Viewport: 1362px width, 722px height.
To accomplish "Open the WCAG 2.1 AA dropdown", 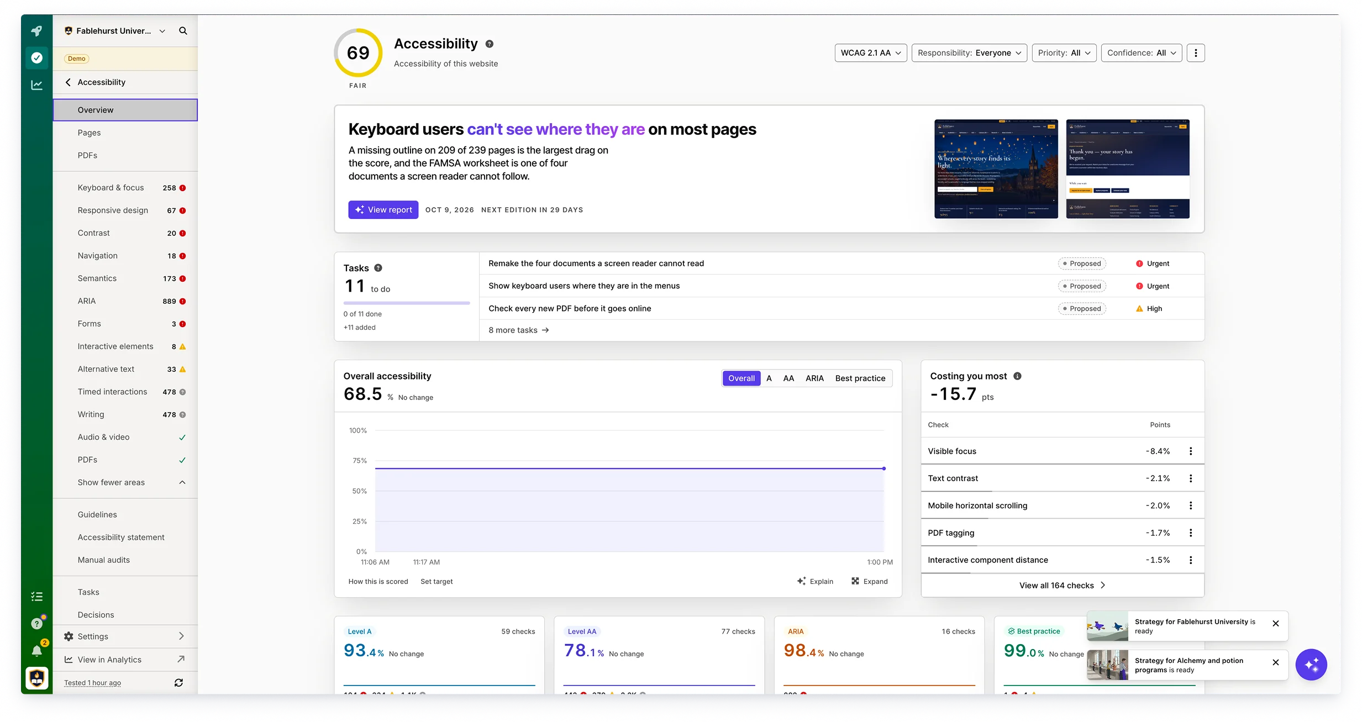I will pyautogui.click(x=871, y=53).
